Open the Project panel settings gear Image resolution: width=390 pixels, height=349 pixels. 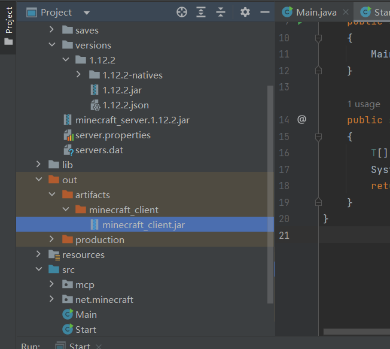(x=245, y=12)
